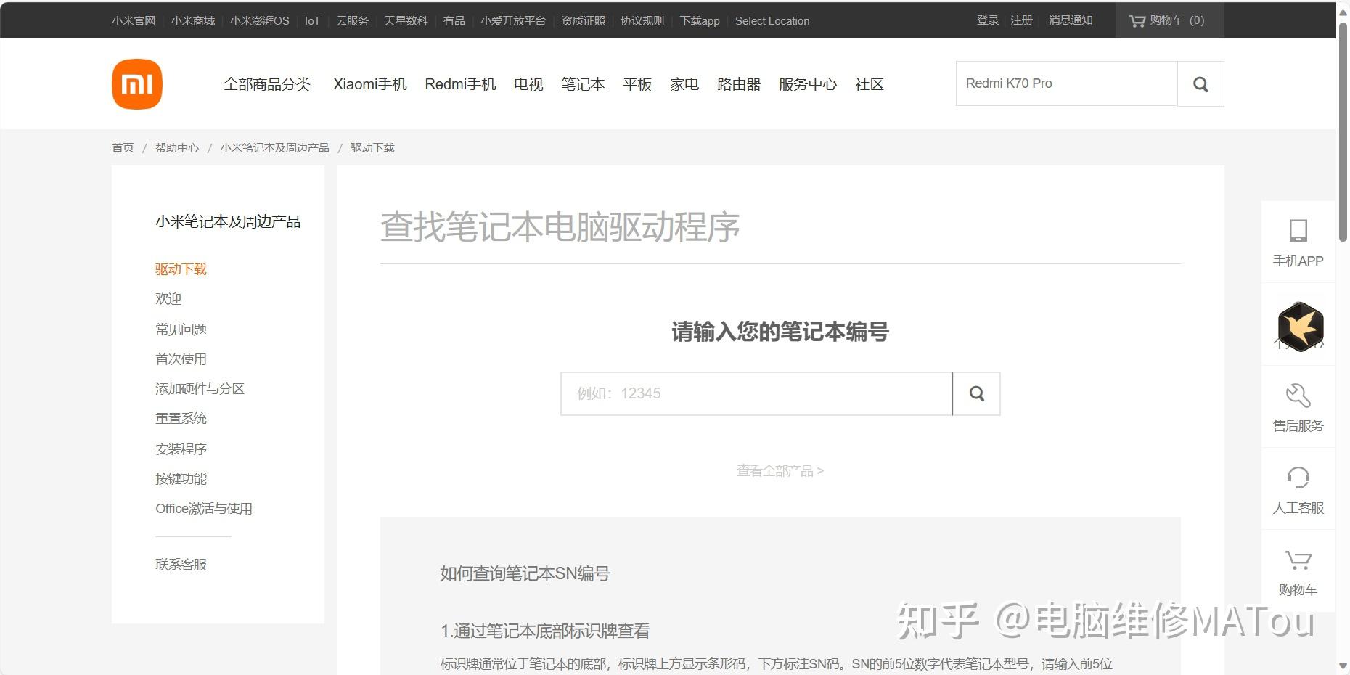
Task: Click the notebook number search magnifier button
Action: pos(976,393)
